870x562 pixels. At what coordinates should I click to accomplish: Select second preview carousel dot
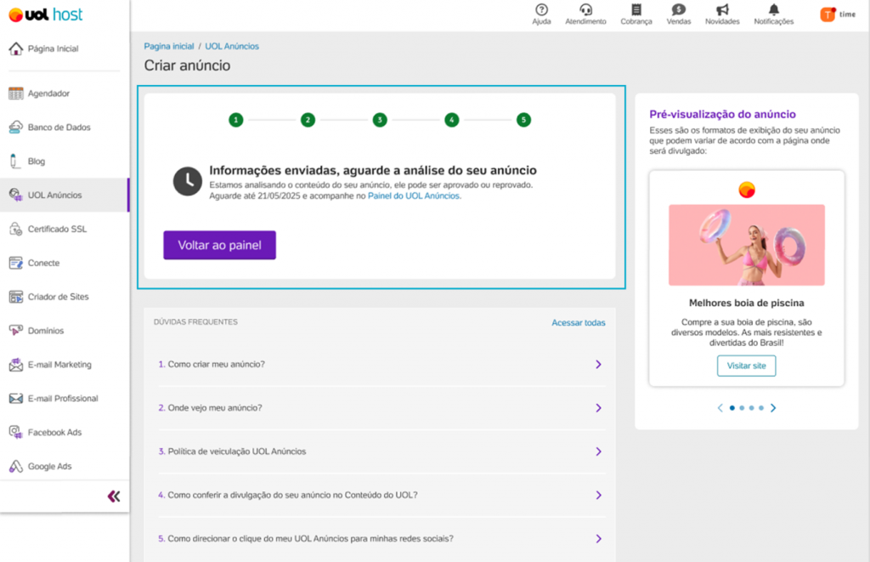(742, 407)
